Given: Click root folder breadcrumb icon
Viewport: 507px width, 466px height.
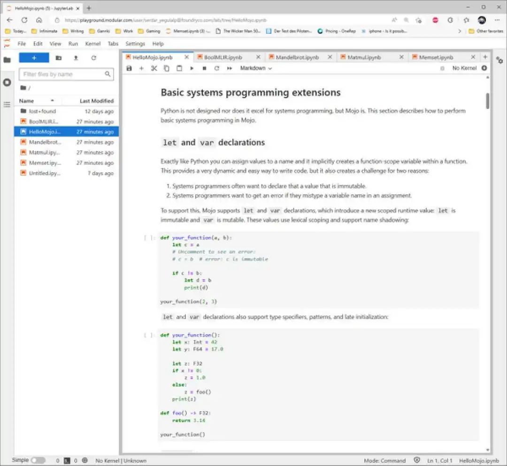Looking at the screenshot, I should pos(23,88).
